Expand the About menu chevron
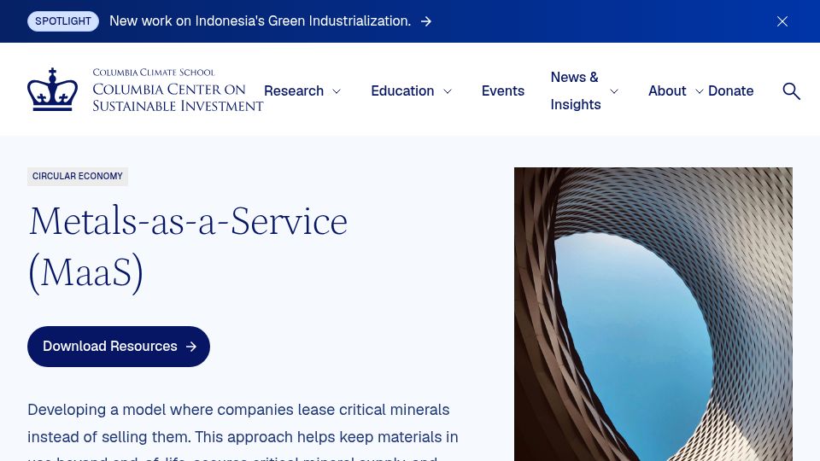This screenshot has width=820, height=461. tap(700, 91)
